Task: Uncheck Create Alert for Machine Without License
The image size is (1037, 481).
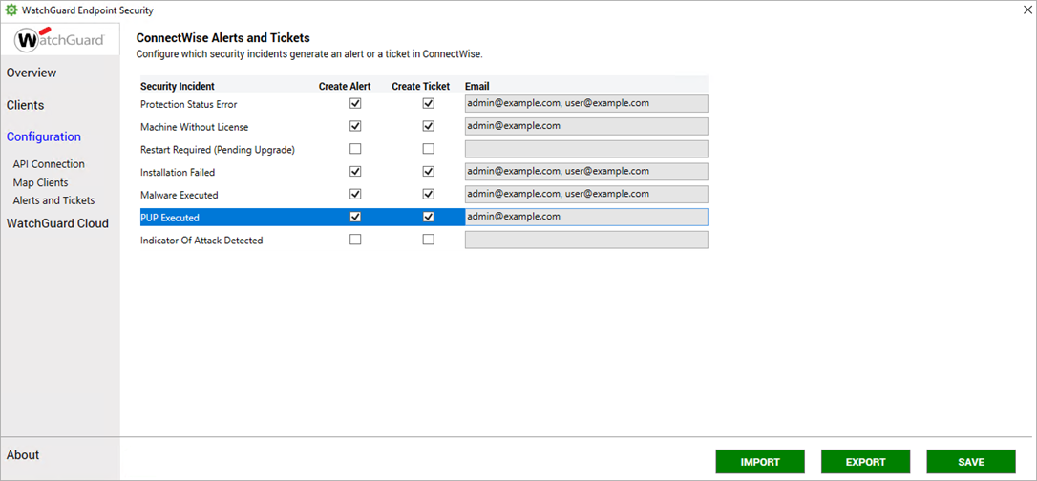Action: (x=355, y=126)
